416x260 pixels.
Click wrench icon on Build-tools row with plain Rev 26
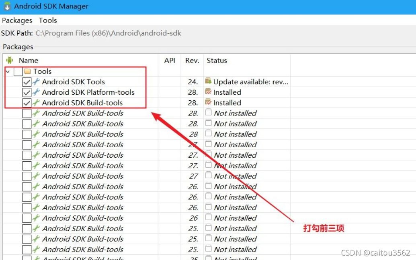(36, 217)
